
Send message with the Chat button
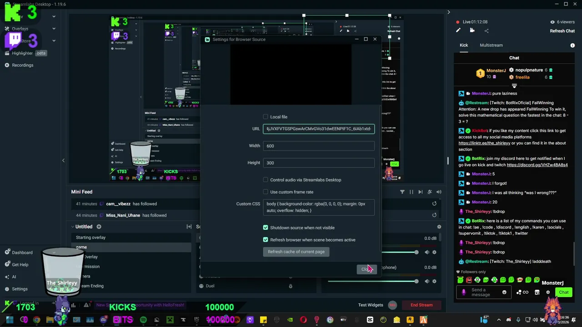[564, 292]
